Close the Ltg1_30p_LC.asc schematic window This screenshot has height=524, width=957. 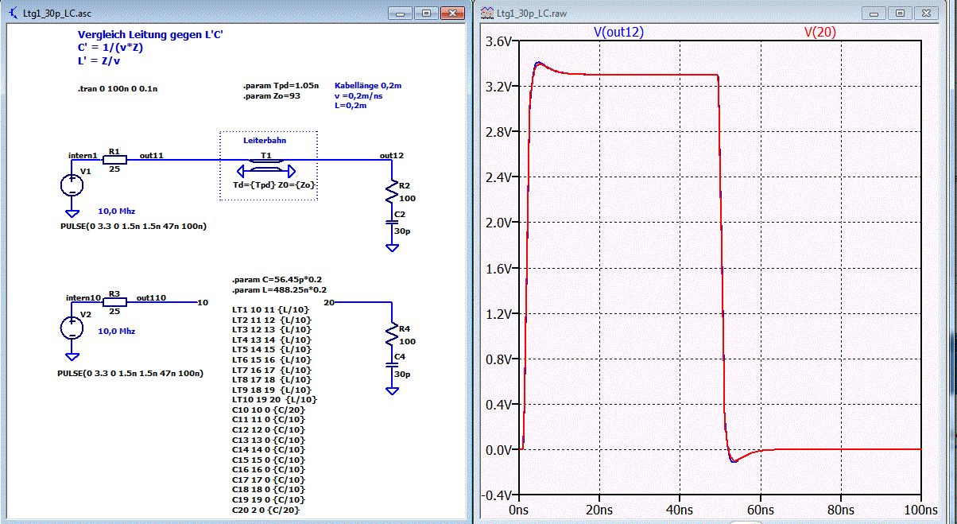pyautogui.click(x=453, y=13)
